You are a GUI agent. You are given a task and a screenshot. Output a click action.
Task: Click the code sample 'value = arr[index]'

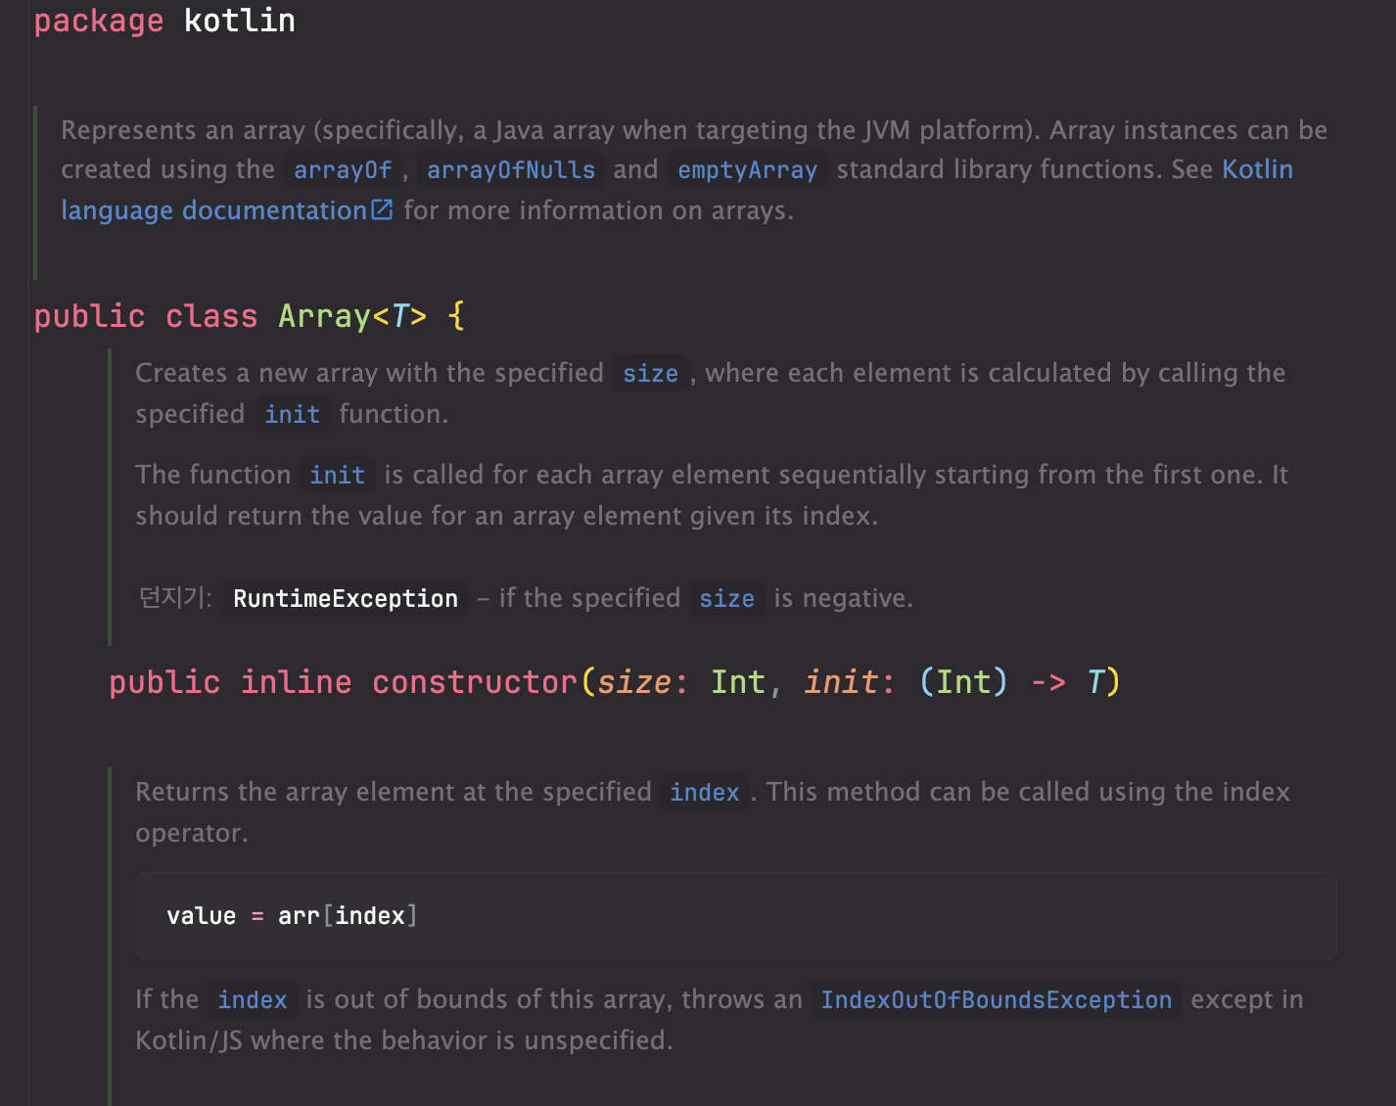point(292,916)
